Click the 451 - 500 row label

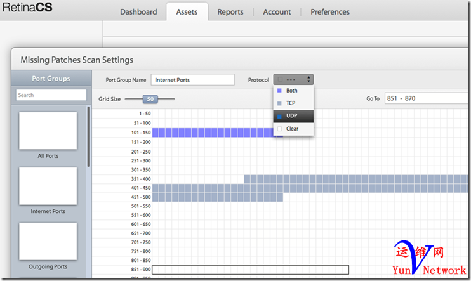point(141,197)
